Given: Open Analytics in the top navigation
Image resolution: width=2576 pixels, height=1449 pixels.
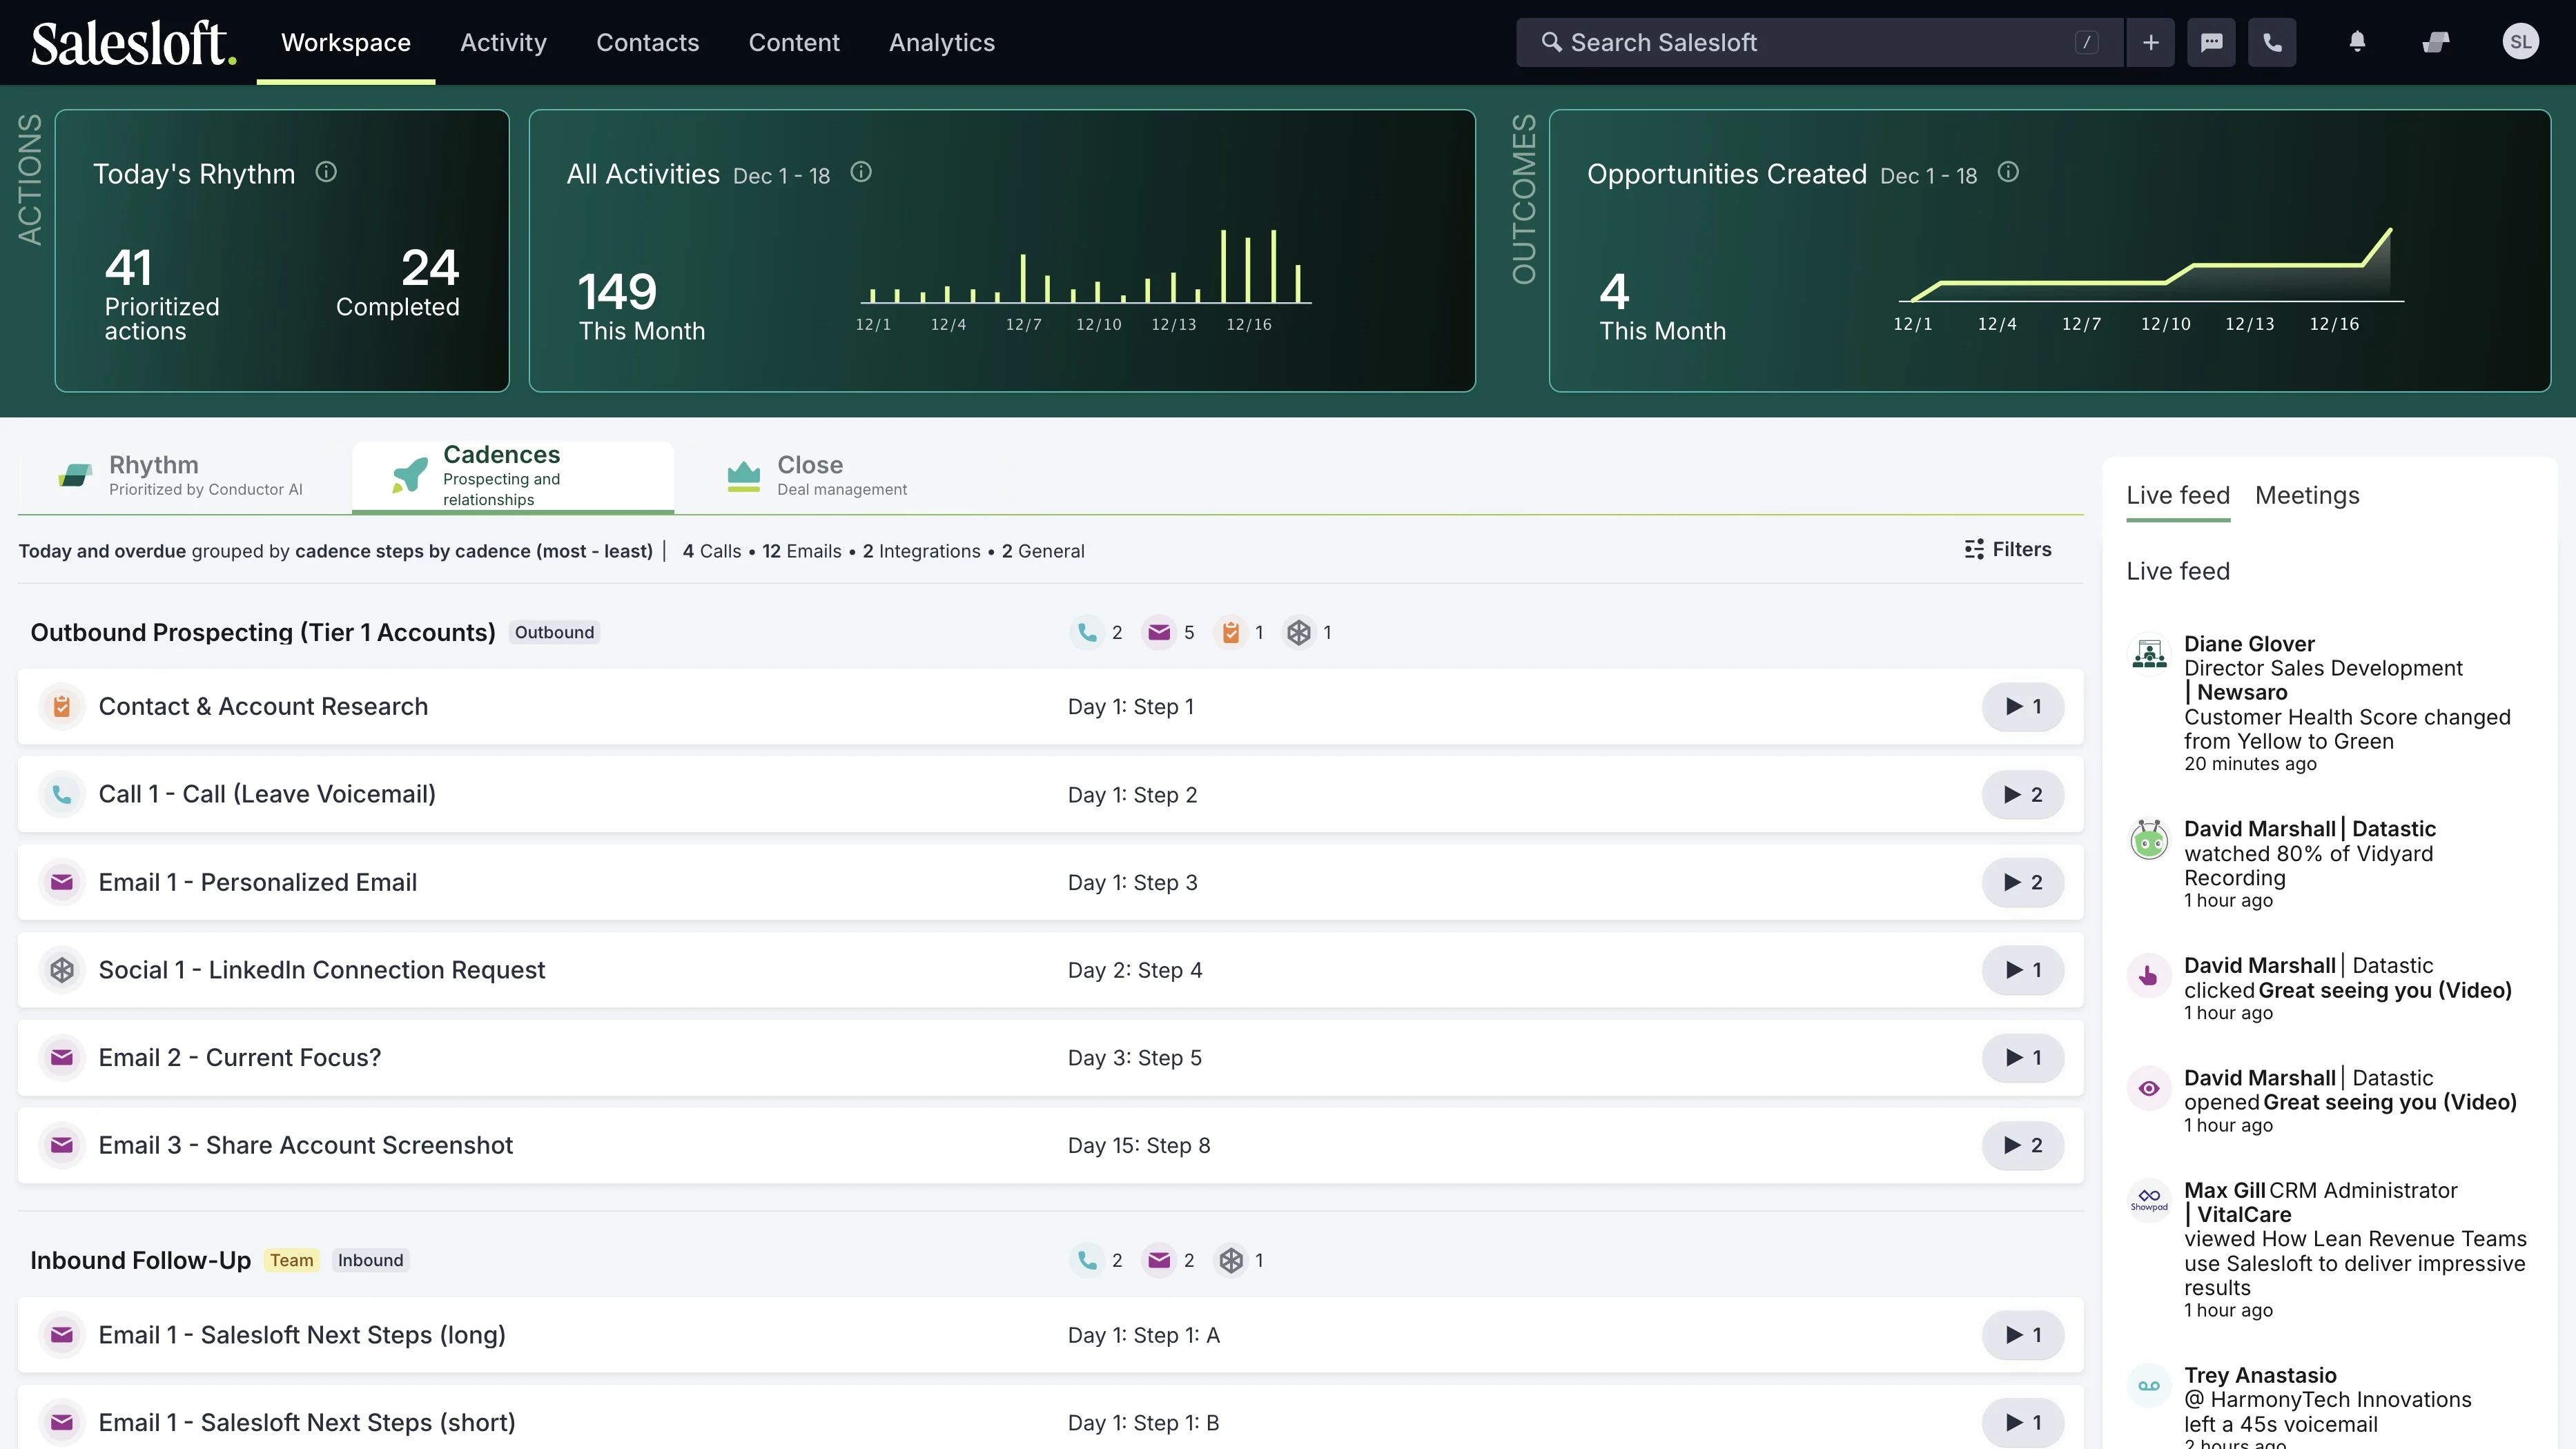Looking at the screenshot, I should pos(942,42).
